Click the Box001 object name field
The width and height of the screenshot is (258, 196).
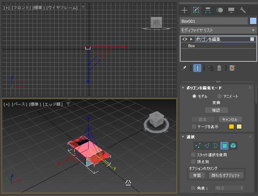point(214,21)
